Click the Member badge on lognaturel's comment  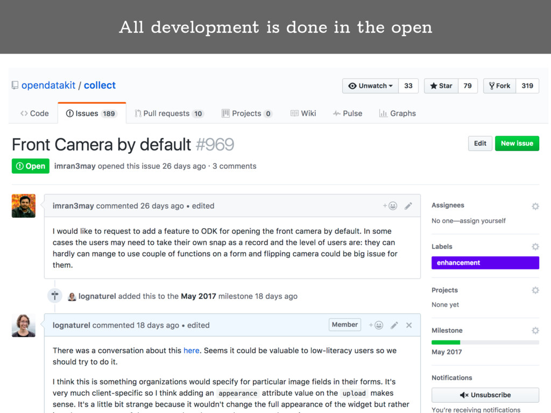pyautogui.click(x=345, y=324)
